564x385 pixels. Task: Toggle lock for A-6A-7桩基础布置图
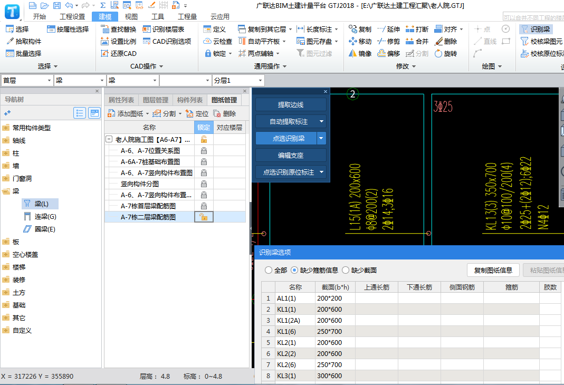point(204,162)
